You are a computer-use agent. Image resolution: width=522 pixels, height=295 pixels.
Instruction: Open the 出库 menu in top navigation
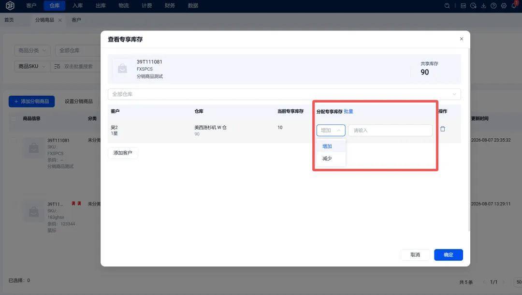[101, 6]
